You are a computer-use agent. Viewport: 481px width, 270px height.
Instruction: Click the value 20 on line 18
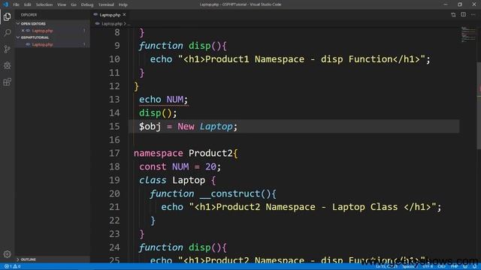pyautogui.click(x=210, y=166)
